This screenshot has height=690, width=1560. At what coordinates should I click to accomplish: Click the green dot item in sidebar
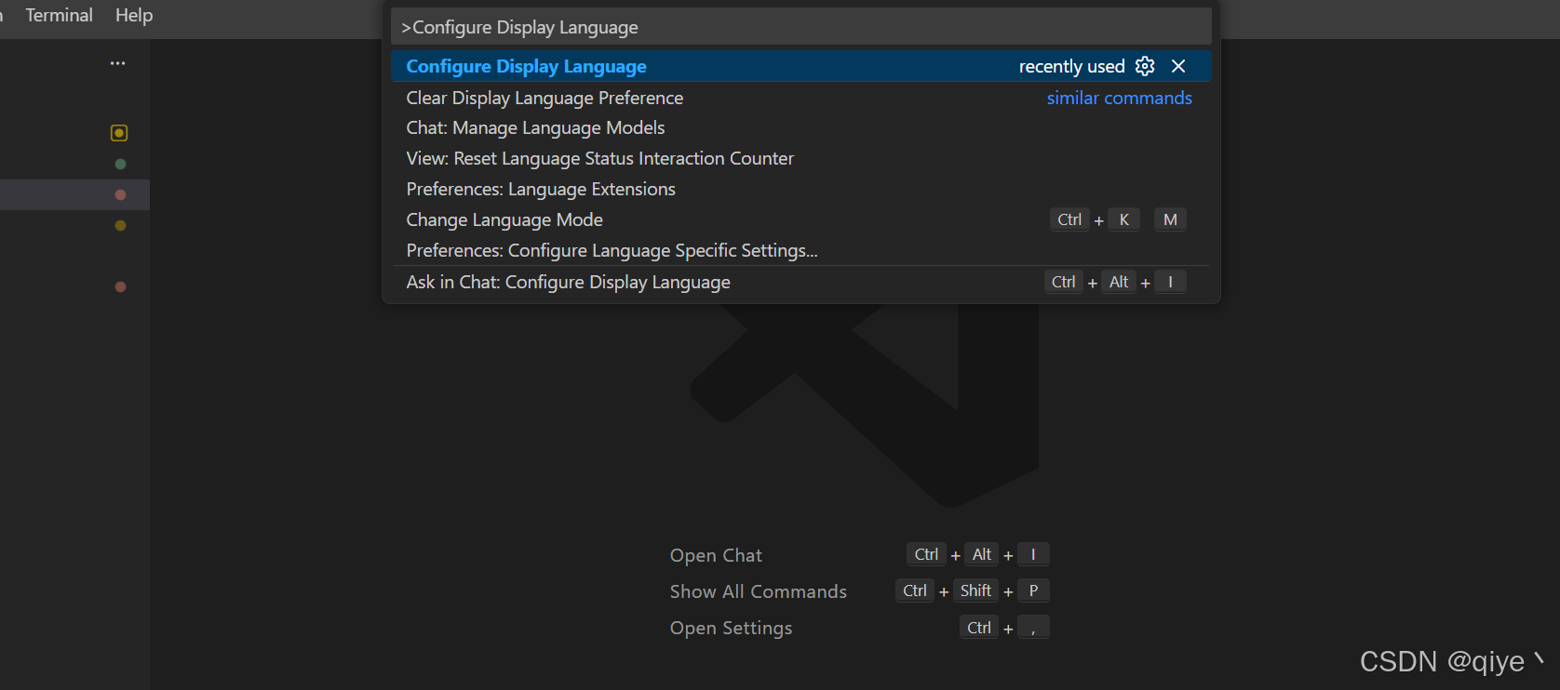(120, 164)
